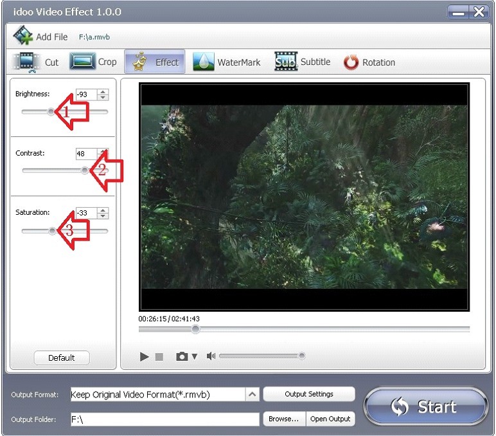Click the Contrast slider handle

[x=84, y=170]
